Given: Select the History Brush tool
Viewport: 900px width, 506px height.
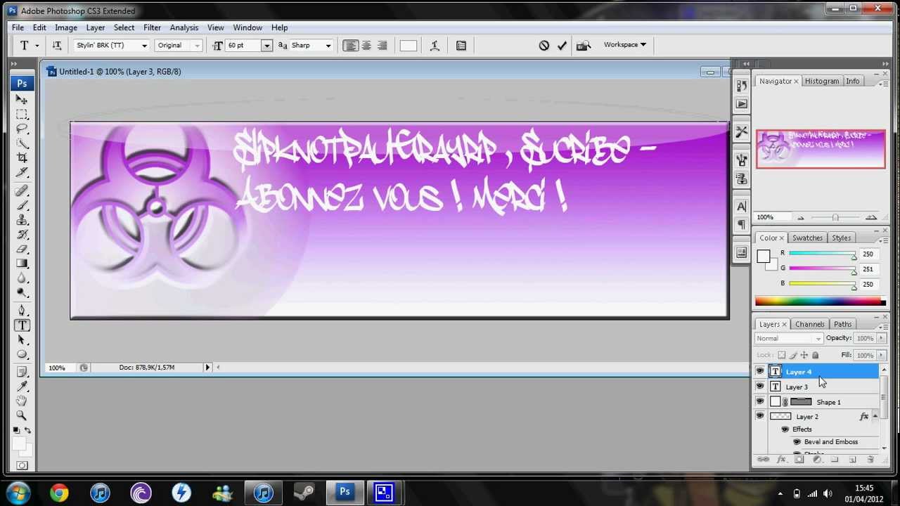Looking at the screenshot, I should pos(22,234).
